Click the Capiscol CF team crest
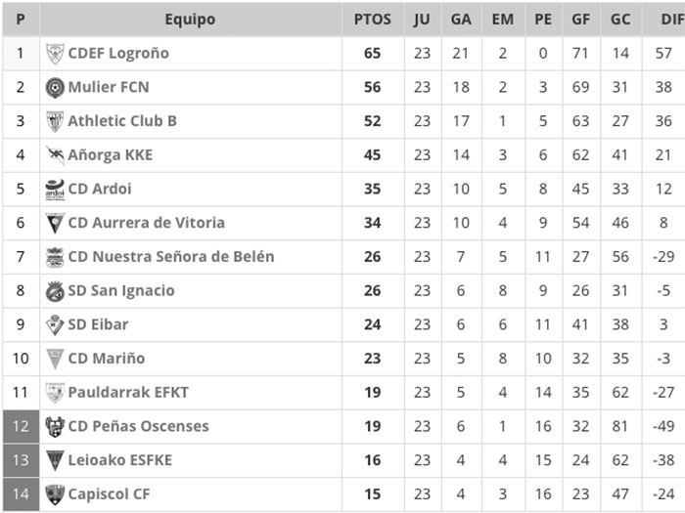Screen dimensions: 685x513 click(x=55, y=494)
